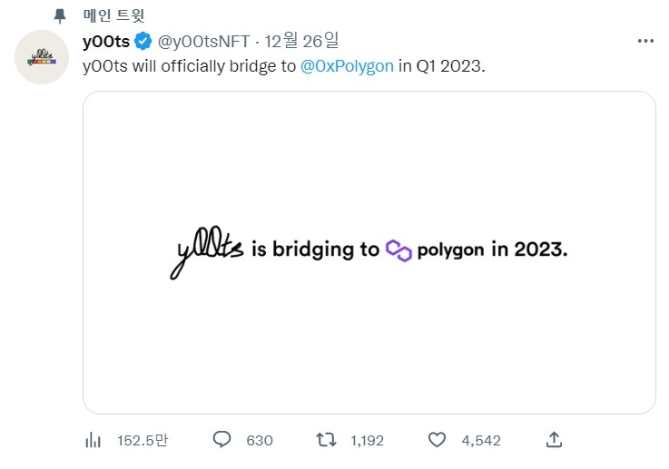Image resolution: width=669 pixels, height=469 pixels.
Task: Open the three-dot more options menu
Action: coord(645,41)
